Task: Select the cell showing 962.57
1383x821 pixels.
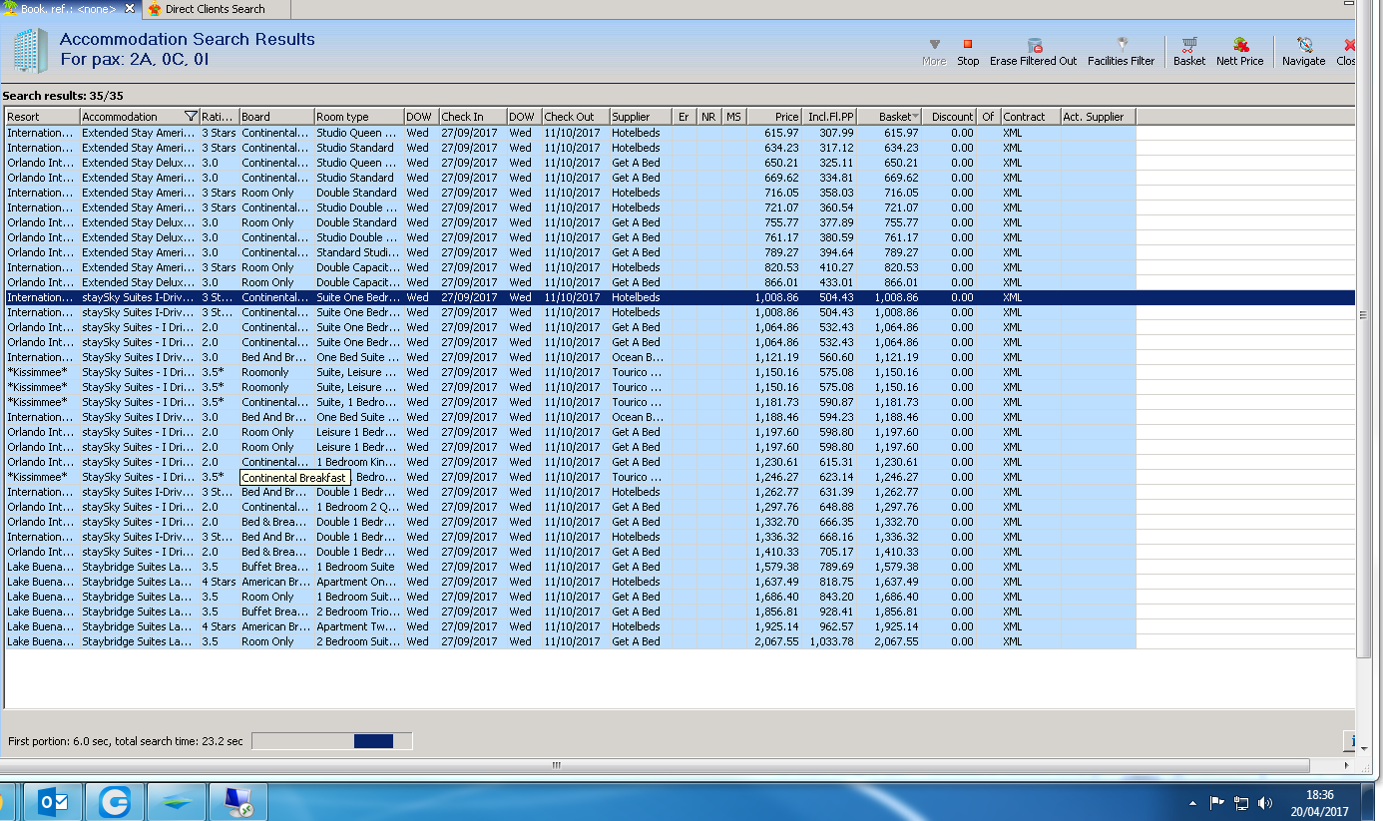Action: (830, 626)
